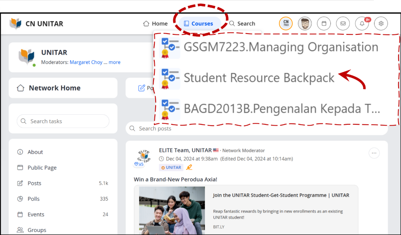401x235 pixels.
Task: Click the Events count 24
Action: (105, 214)
